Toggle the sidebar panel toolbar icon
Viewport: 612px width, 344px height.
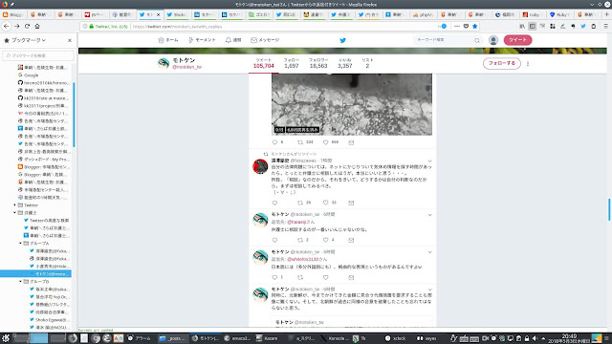point(532,26)
